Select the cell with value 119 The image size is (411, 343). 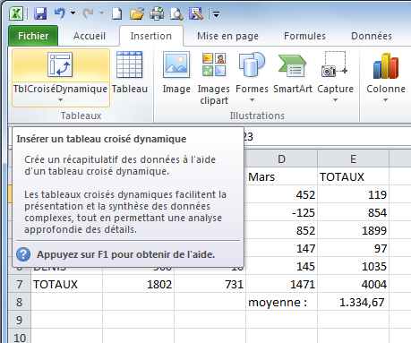pos(353,194)
